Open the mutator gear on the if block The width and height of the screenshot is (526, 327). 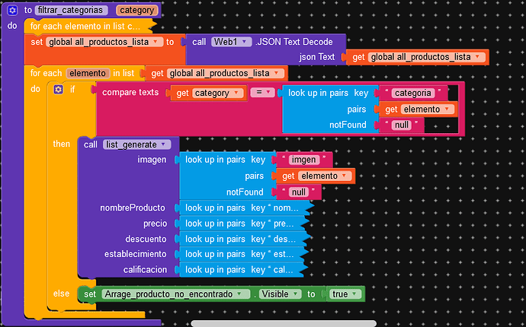59,89
